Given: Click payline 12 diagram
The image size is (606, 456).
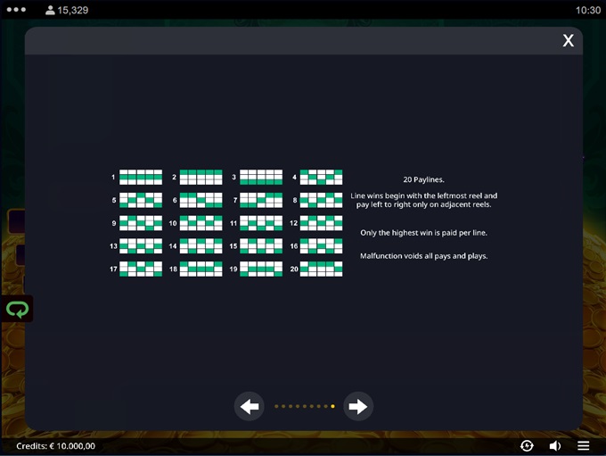Looking at the screenshot, I should [321, 223].
